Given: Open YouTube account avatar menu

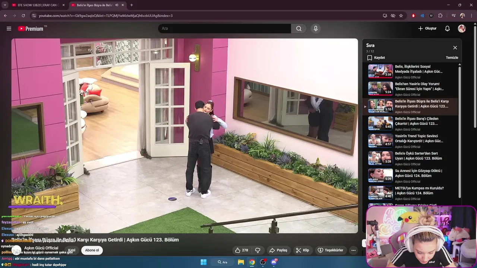Looking at the screenshot, I should click(462, 29).
